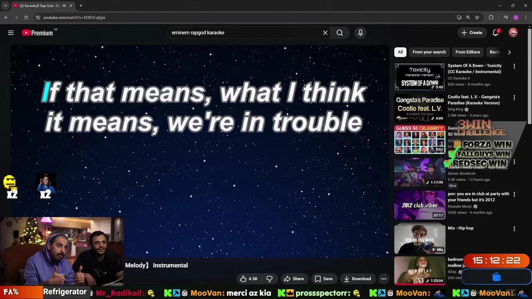
Task: Open the install/cast icon in address bar
Action: coord(459,17)
